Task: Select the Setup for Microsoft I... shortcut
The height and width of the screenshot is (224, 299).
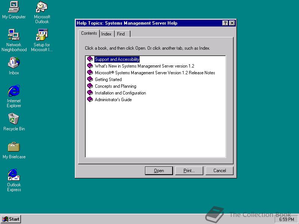Action: (42, 40)
